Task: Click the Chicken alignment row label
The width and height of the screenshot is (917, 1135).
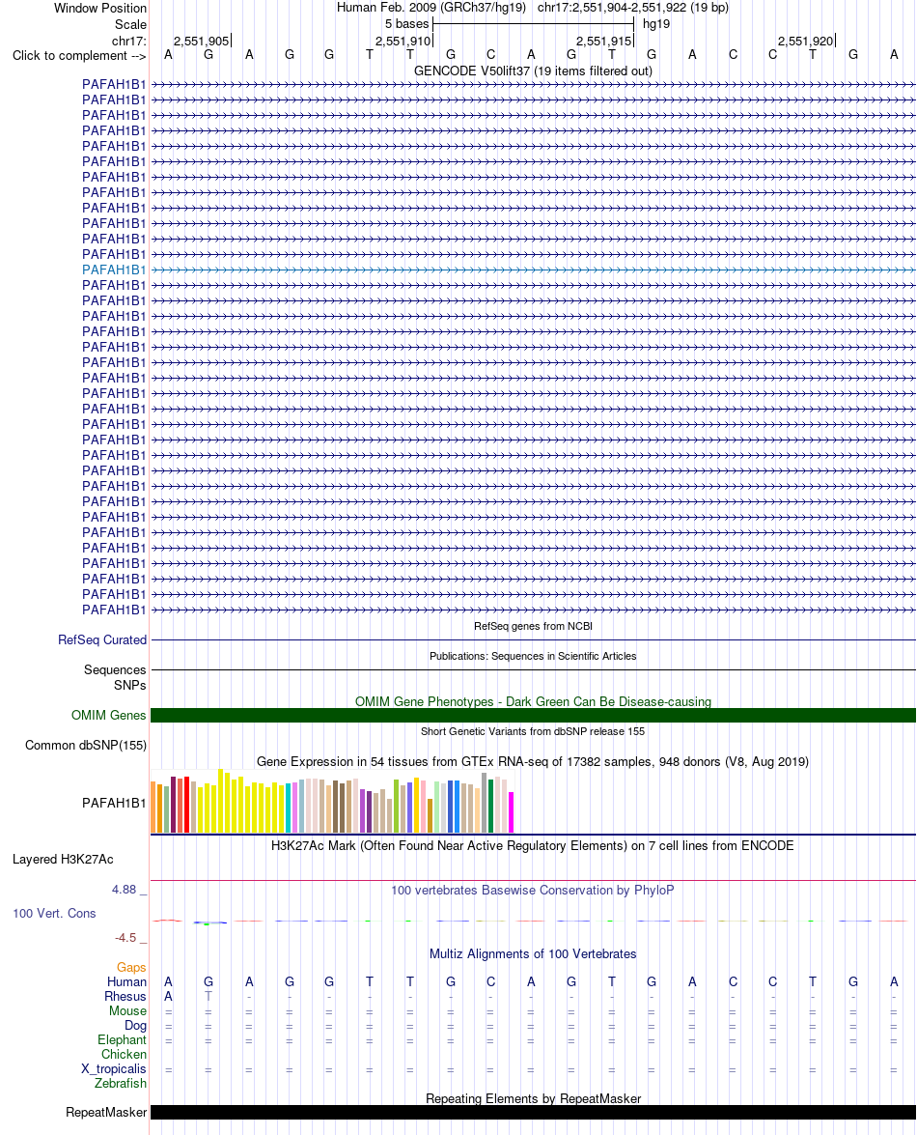Action: pos(124,1055)
